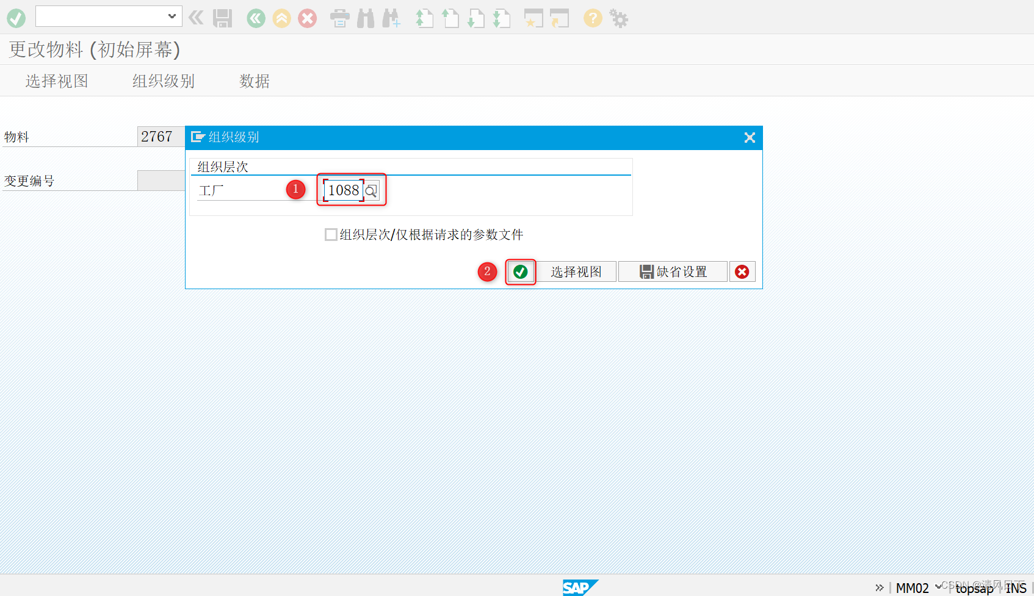
Task: Toggle 组织层次/仅根据请求的参数文件 checkbox
Action: point(331,235)
